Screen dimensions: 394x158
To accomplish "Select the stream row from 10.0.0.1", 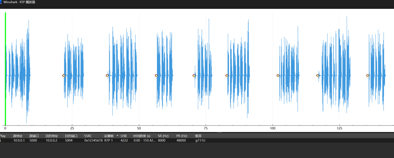I will [19, 140].
